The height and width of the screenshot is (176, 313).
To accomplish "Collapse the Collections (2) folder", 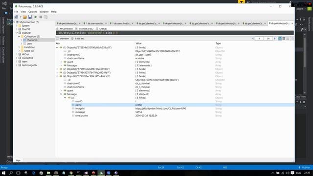I will (x=19, y=37).
